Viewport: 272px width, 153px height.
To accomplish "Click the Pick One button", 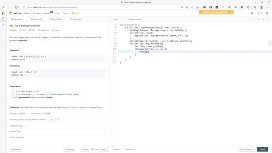I will (69, 149).
